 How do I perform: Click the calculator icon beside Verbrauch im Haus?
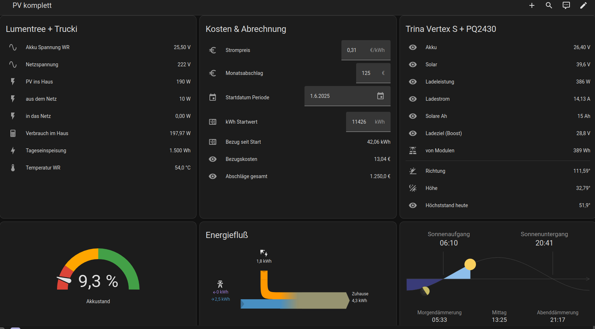pos(13,133)
